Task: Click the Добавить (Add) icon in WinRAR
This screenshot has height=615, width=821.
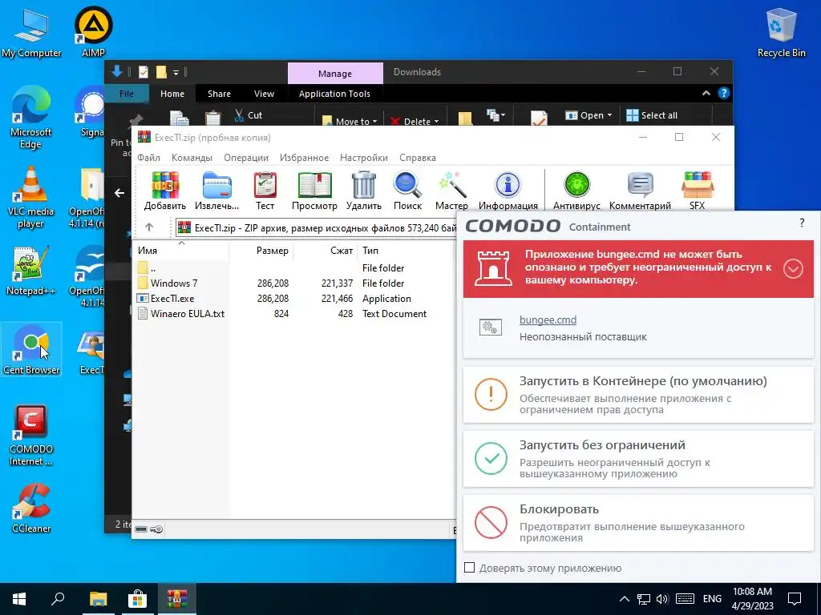Action: pyautogui.click(x=165, y=191)
